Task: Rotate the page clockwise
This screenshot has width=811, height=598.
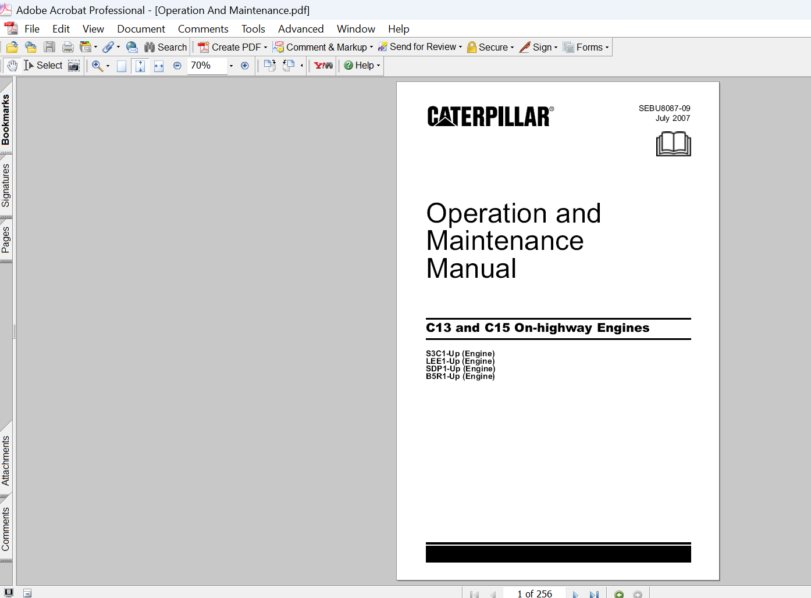Action: (x=269, y=66)
